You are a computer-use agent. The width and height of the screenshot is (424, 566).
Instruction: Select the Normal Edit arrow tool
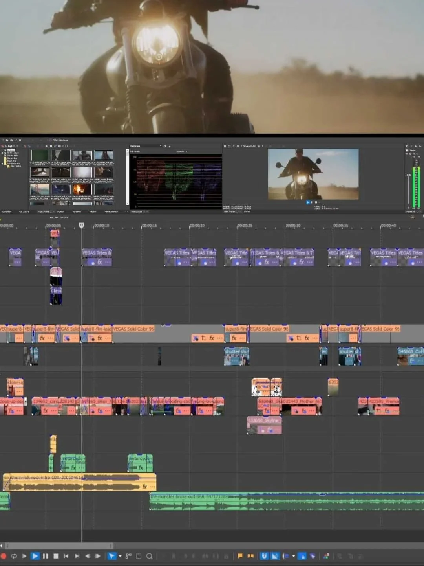click(x=112, y=556)
